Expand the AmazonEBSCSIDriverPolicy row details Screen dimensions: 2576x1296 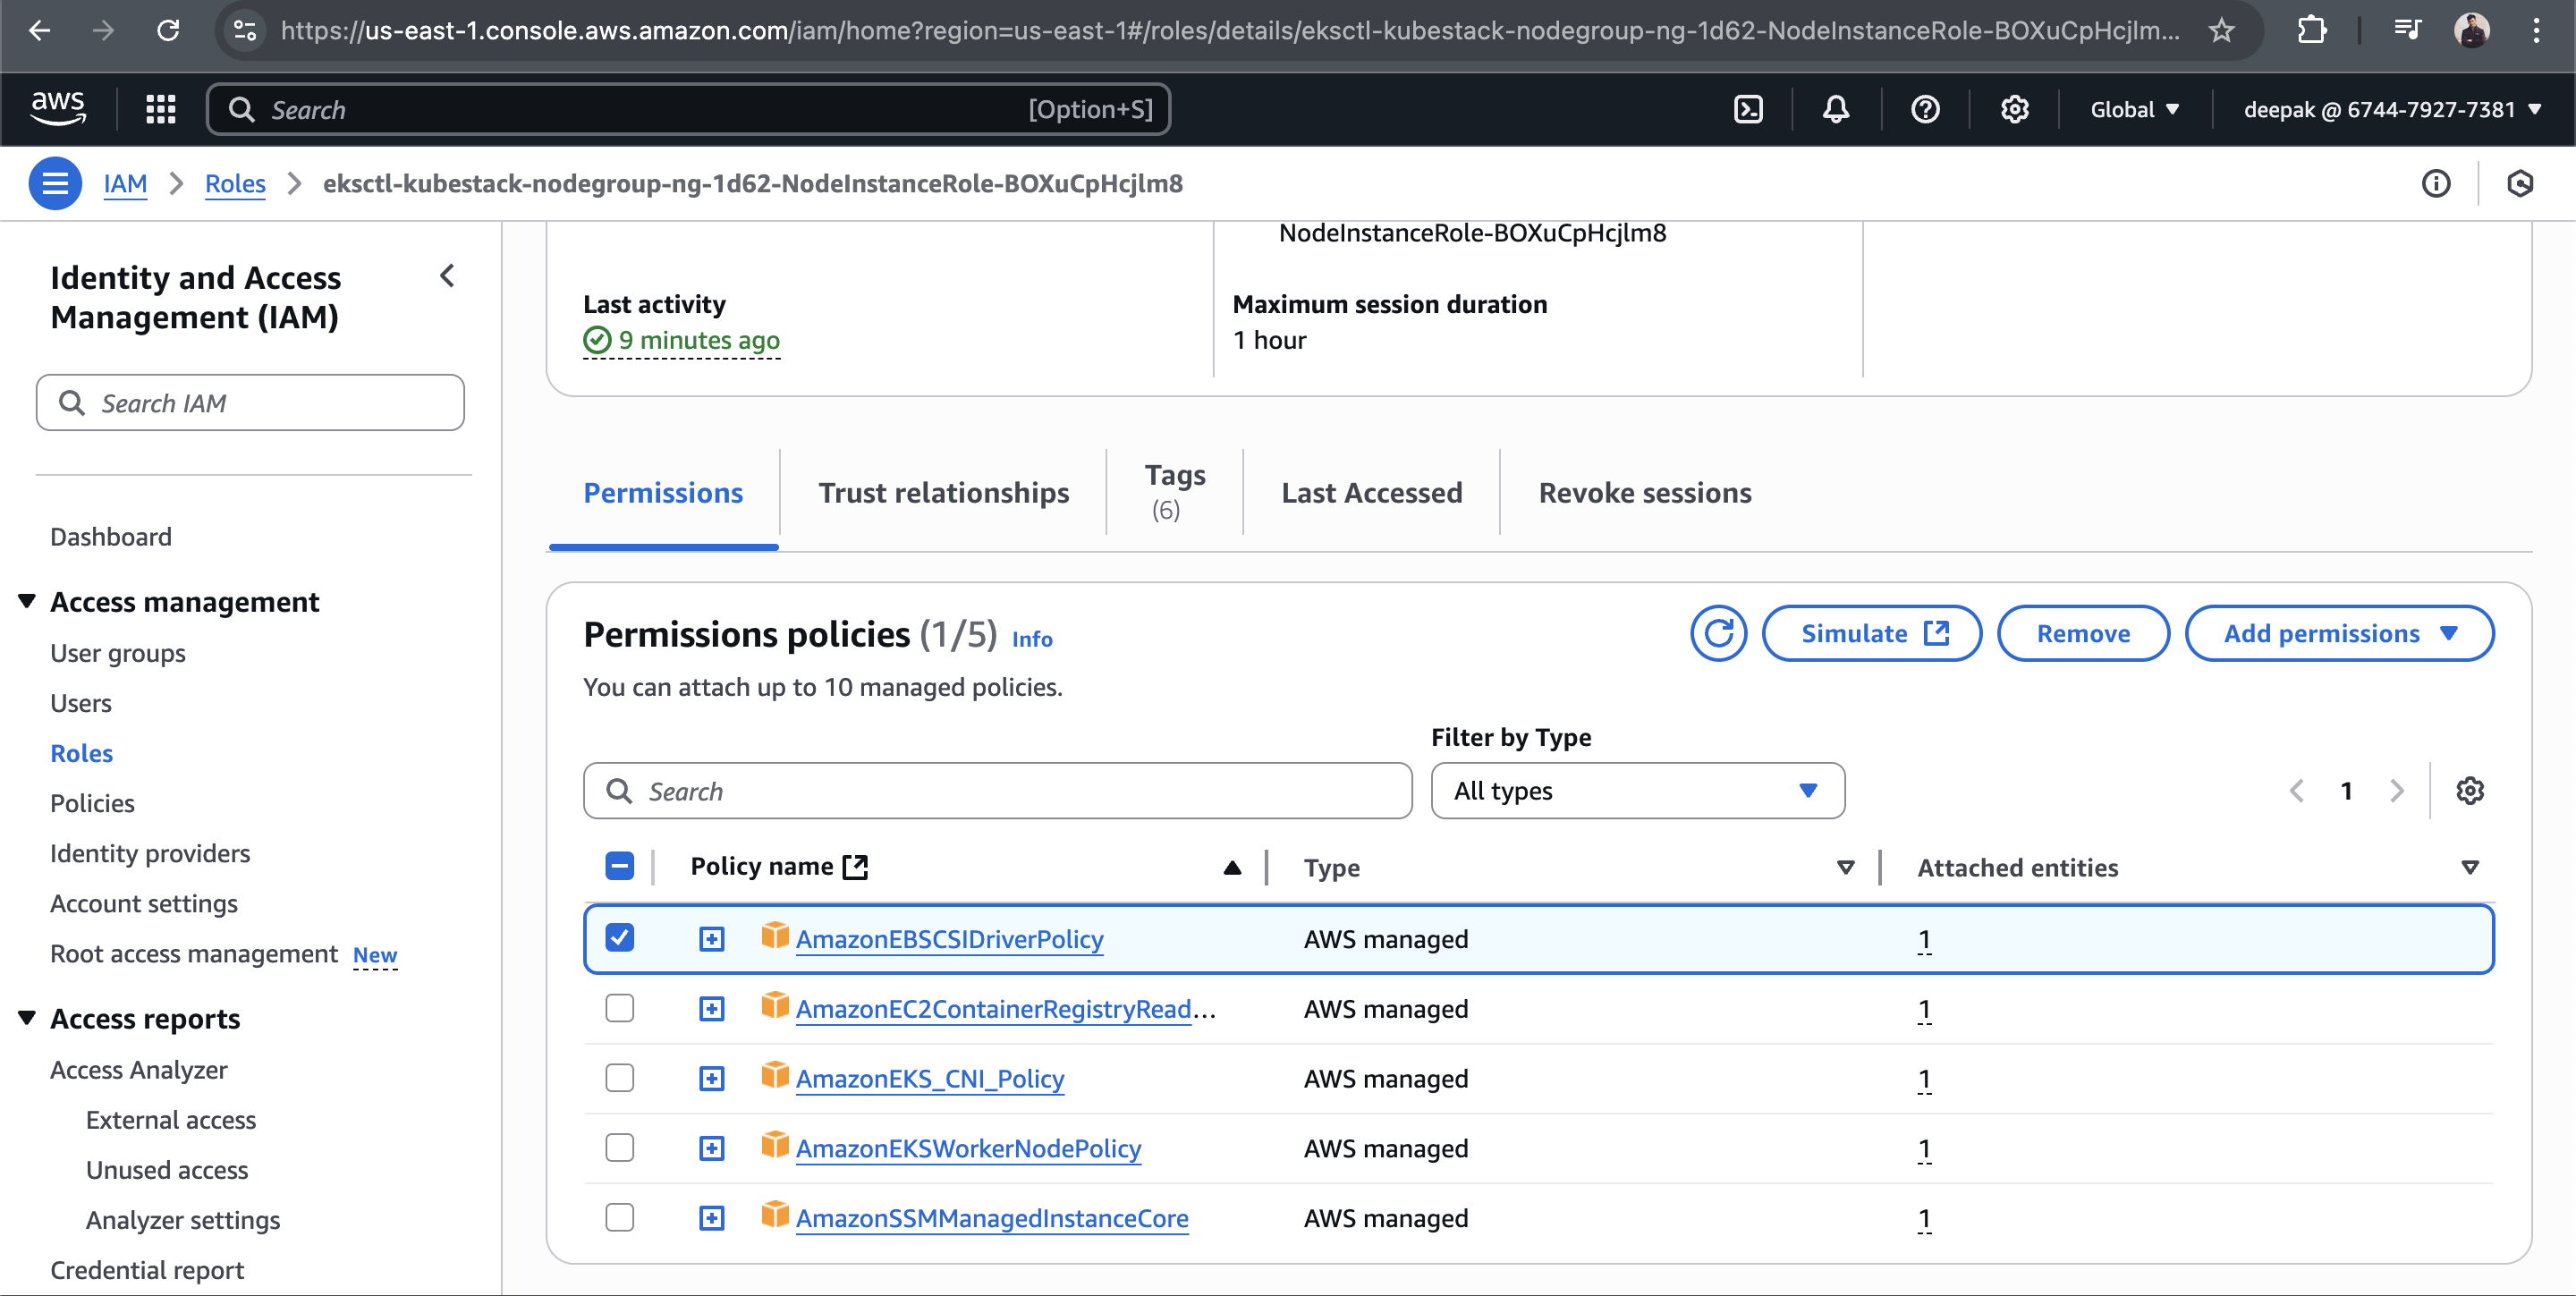711,939
